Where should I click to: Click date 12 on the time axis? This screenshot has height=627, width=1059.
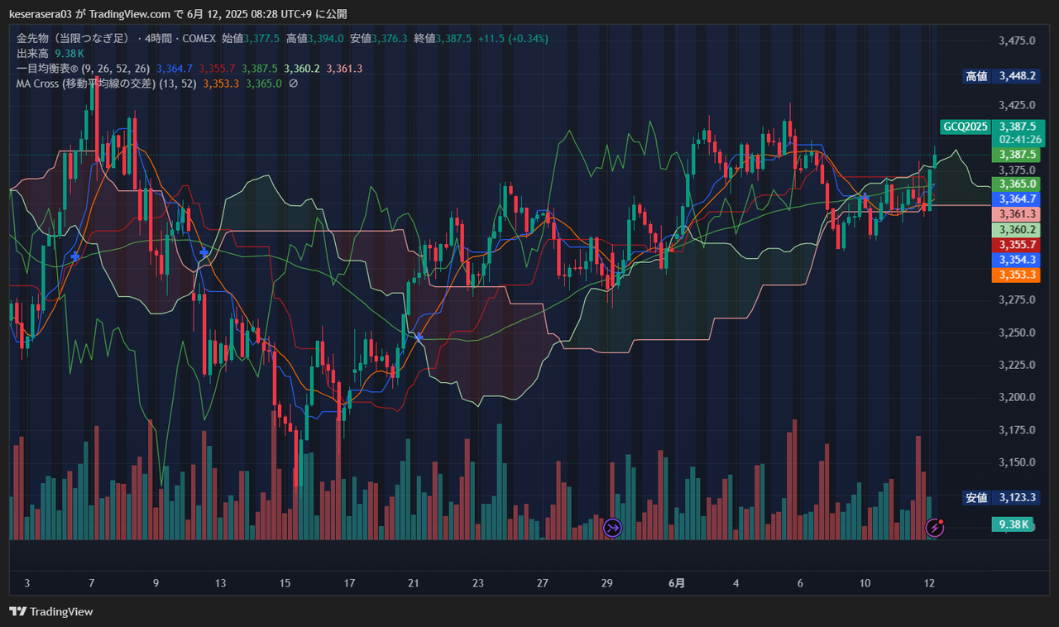(929, 583)
